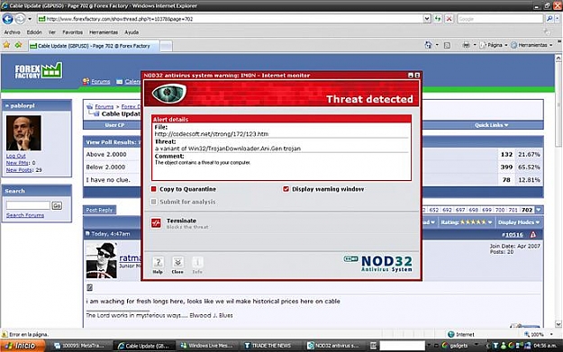
Task: Click the forum search input field
Action: coord(28,205)
